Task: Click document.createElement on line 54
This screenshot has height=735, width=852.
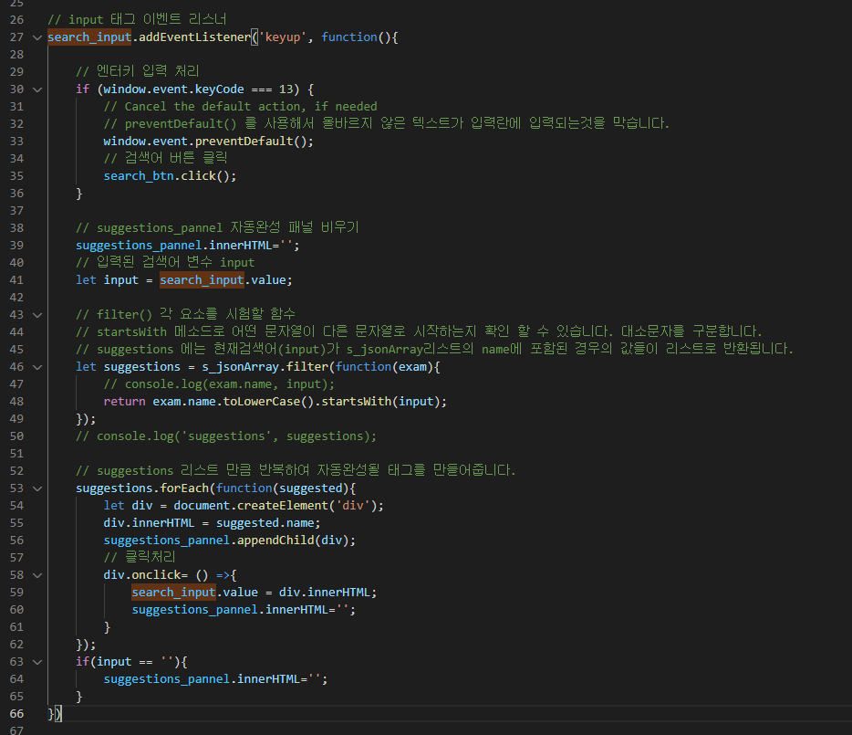Action: [251, 506]
